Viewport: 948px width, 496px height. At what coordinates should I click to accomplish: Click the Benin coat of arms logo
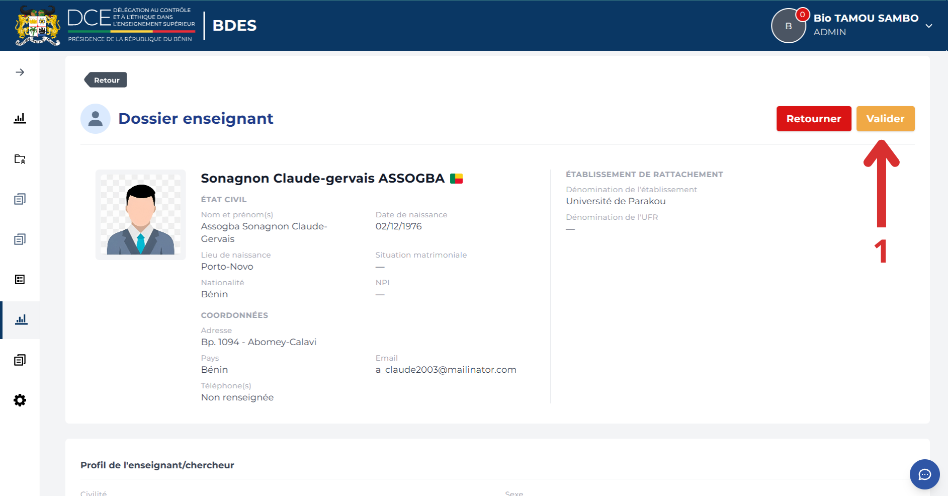point(38,26)
